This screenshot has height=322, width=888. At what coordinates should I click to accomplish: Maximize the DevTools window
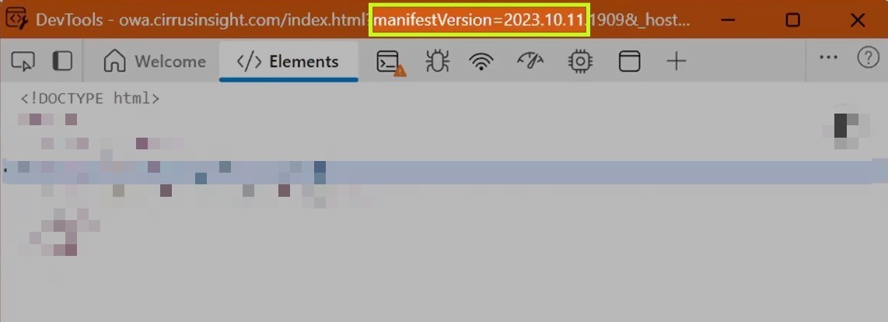[793, 20]
